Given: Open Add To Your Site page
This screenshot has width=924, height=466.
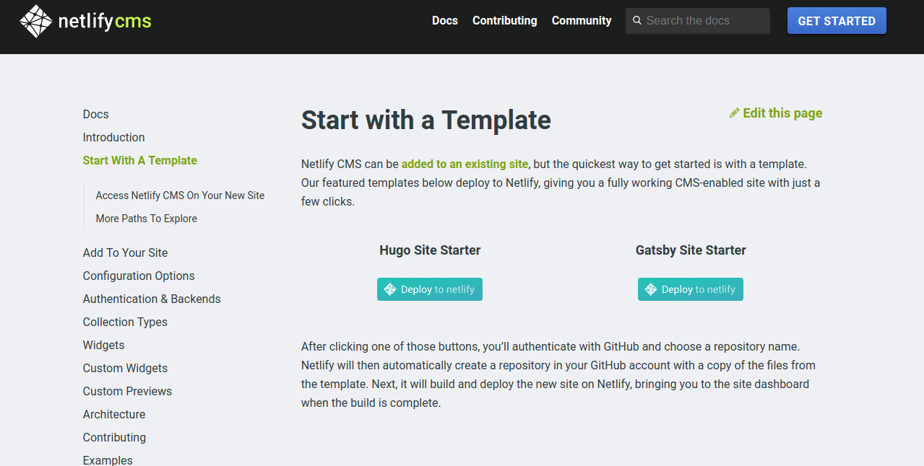Looking at the screenshot, I should click(x=126, y=253).
